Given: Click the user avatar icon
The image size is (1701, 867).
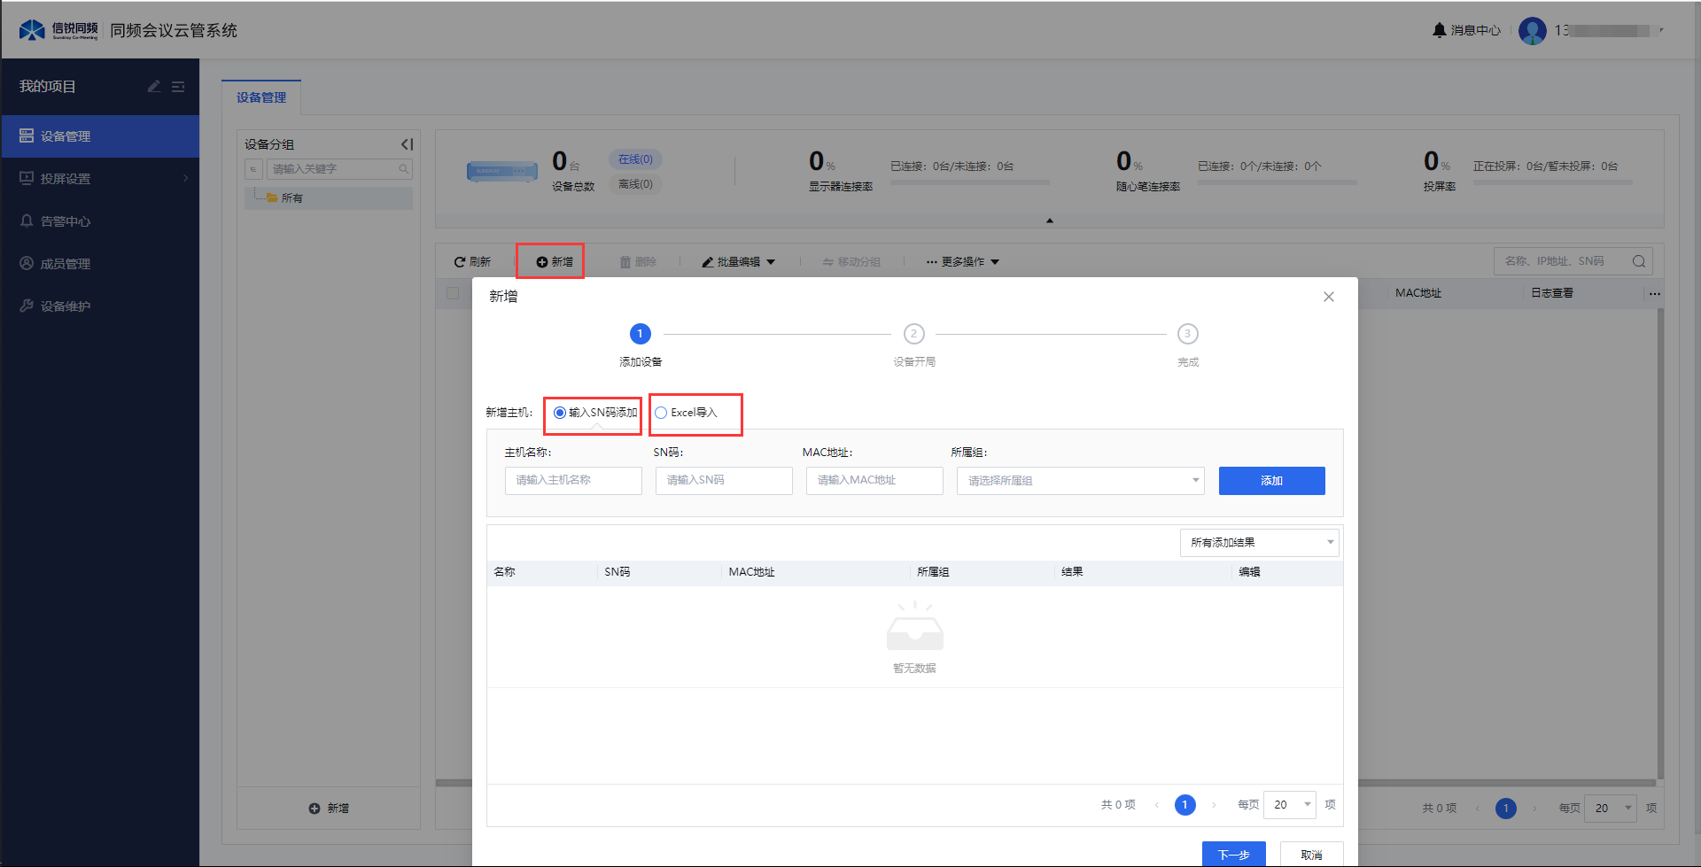Looking at the screenshot, I should 1532,31.
